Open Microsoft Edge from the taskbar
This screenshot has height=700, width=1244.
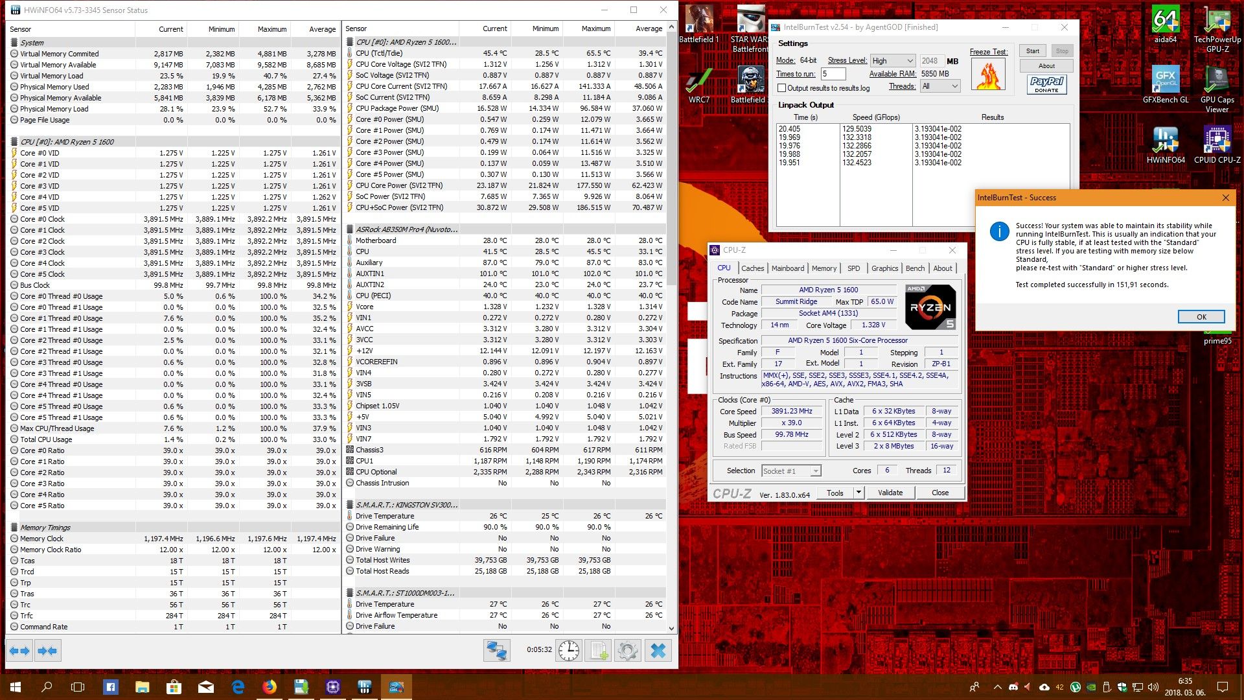[x=238, y=686]
